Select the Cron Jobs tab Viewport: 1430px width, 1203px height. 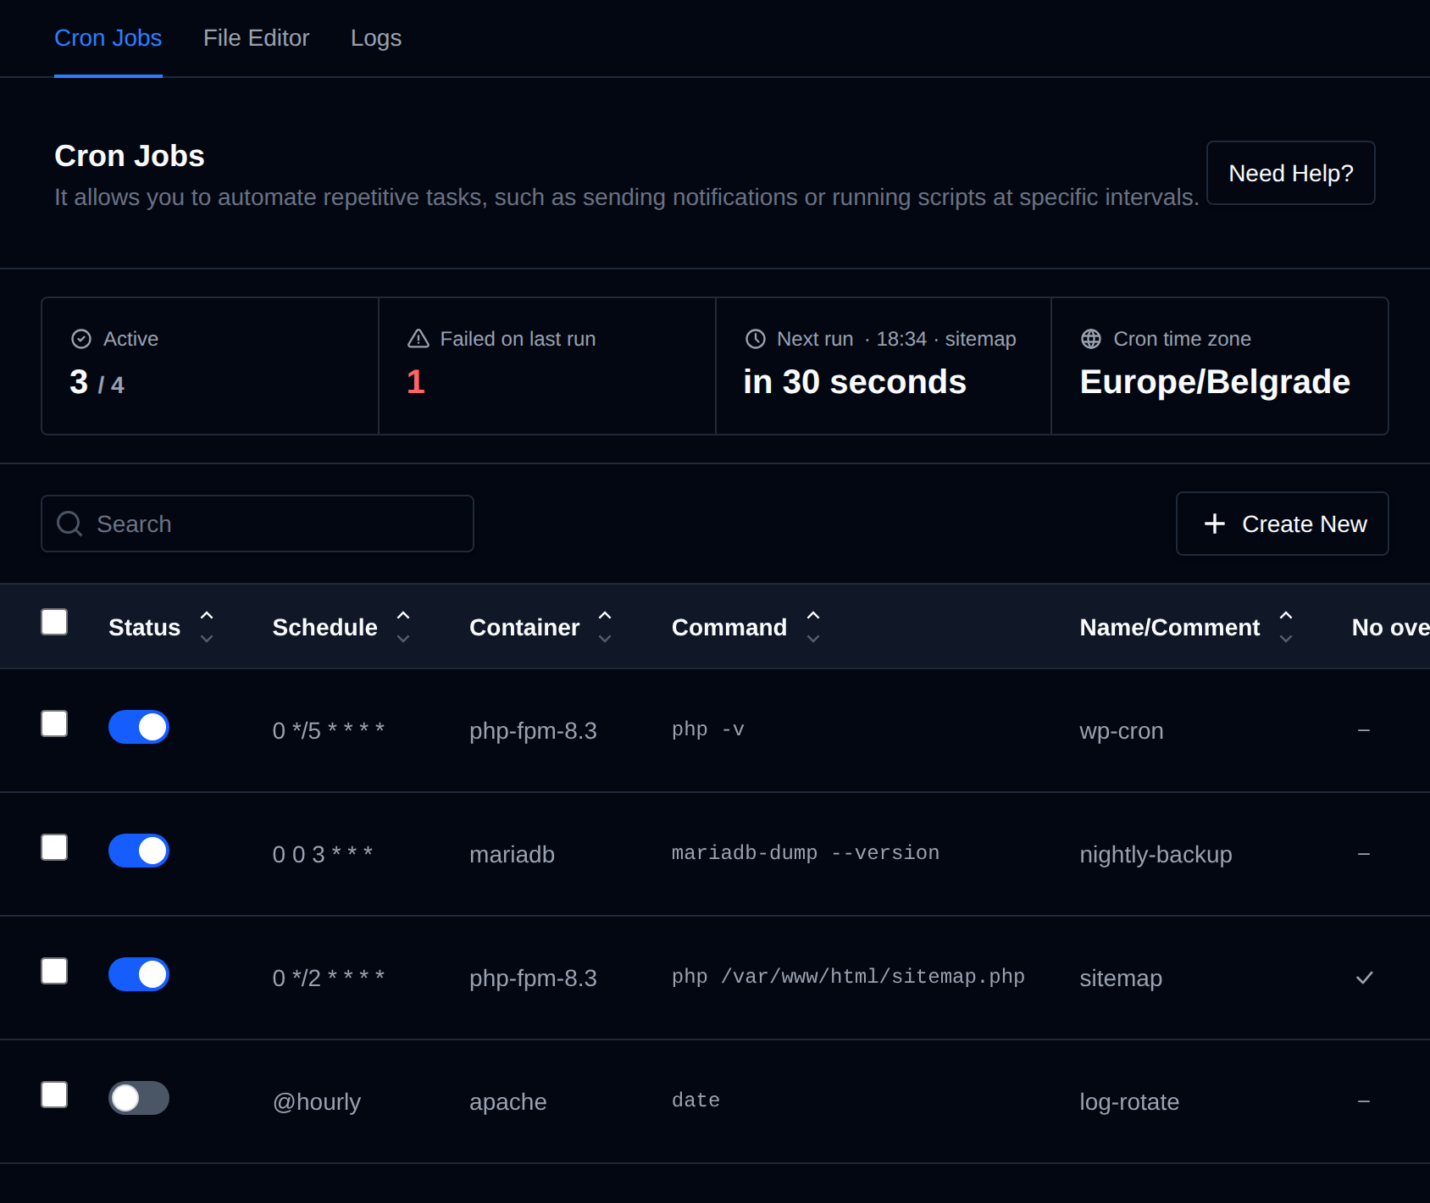pos(108,38)
